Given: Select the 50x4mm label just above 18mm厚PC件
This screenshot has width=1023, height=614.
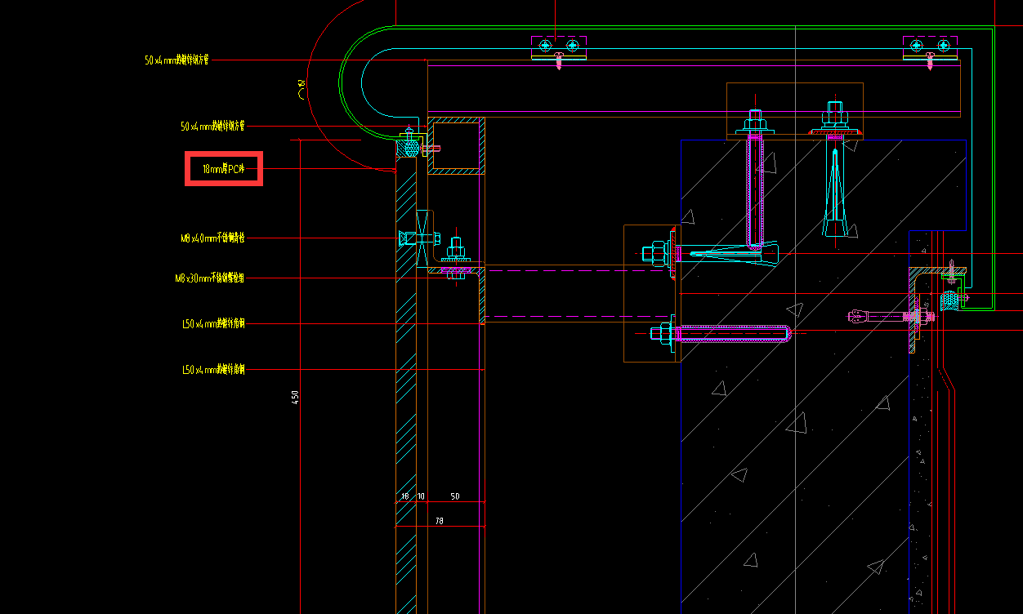Looking at the screenshot, I should point(212,127).
